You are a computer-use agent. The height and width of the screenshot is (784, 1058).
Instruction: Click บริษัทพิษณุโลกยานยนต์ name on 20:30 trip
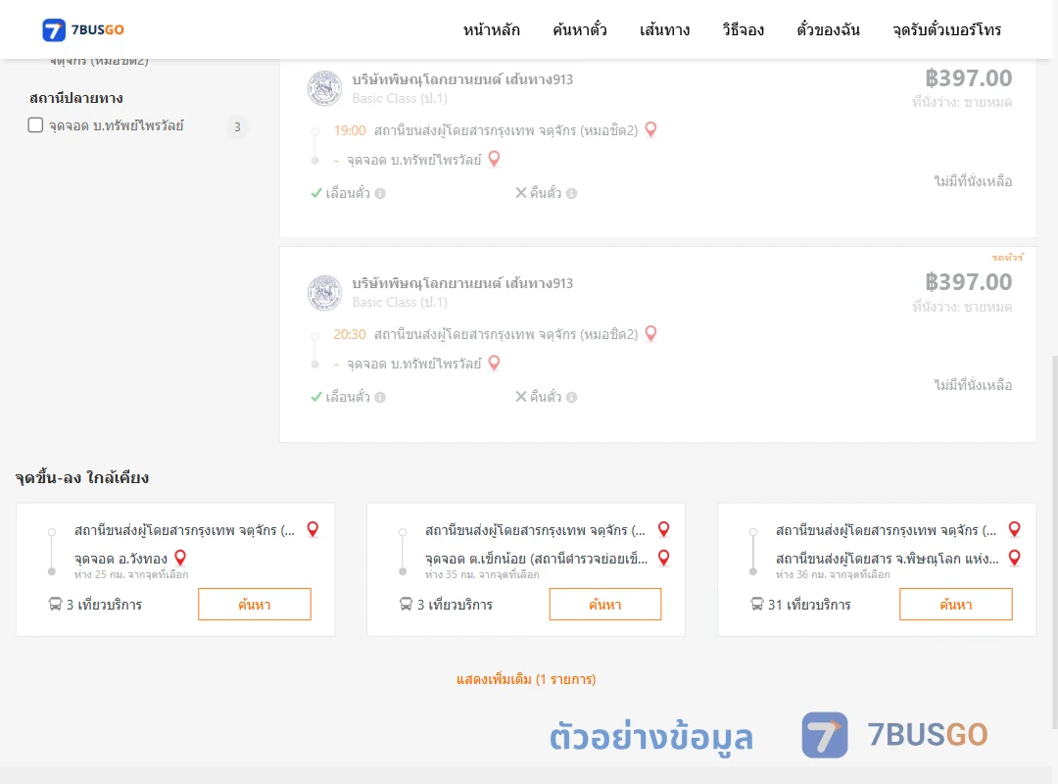click(x=462, y=283)
